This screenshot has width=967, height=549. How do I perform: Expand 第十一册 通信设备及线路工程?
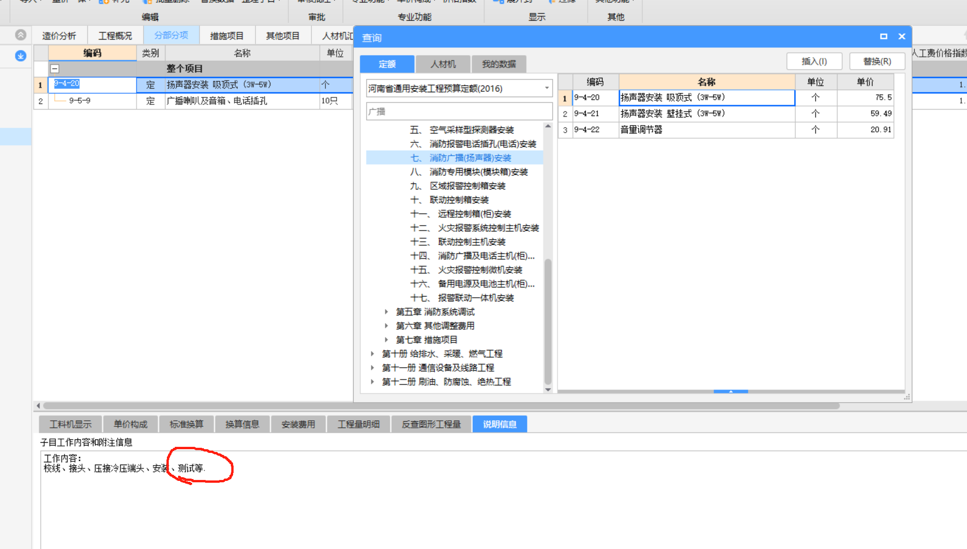(372, 368)
